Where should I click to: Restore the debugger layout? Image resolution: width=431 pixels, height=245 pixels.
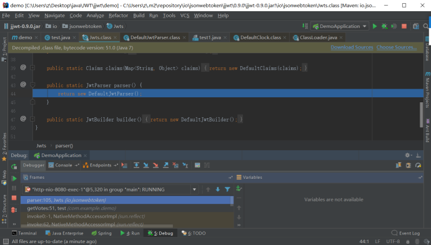coord(399,165)
